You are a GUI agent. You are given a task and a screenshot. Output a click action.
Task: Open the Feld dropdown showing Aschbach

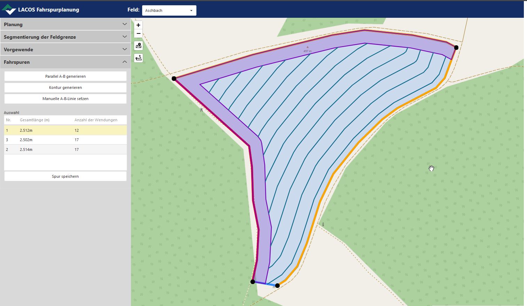(169, 10)
